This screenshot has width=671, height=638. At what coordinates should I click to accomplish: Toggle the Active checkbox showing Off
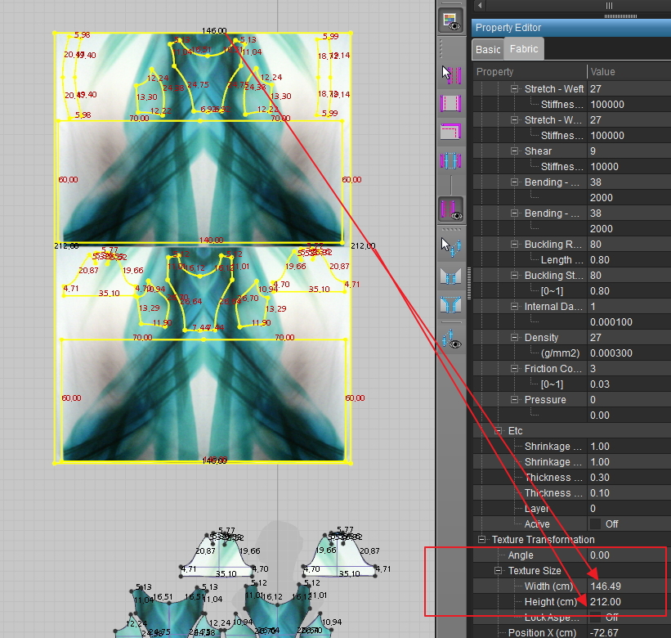point(595,524)
